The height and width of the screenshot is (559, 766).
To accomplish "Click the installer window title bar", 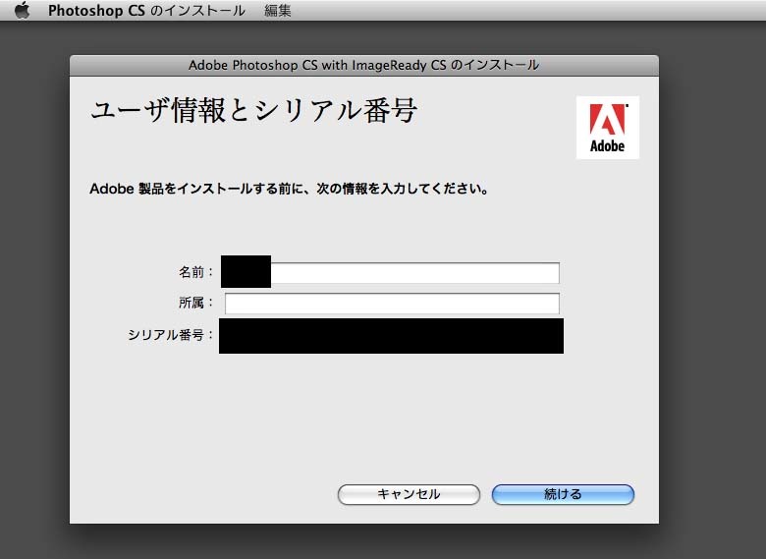I will pos(364,66).
